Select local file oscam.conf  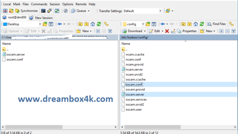point(15,59)
